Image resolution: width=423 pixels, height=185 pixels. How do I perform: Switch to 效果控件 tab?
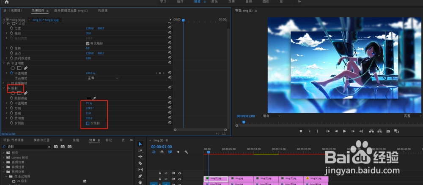38,11
